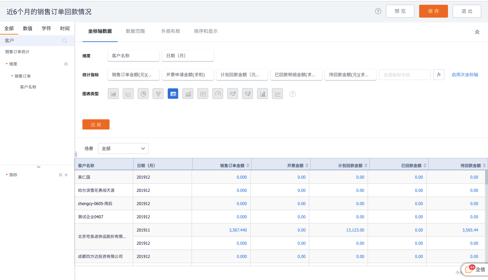488x280 pixels.
Task: Collapse the 指标 section triangle
Action: pyautogui.click(x=7, y=175)
